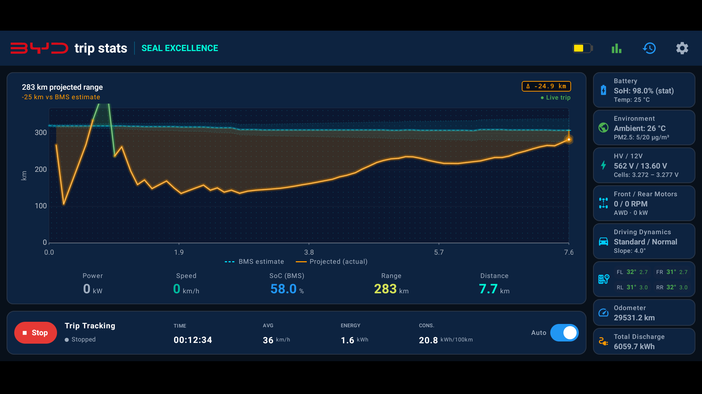702x394 pixels.
Task: Click the PM2.5: 5/20 µg/m³ text
Action: pyautogui.click(x=641, y=138)
